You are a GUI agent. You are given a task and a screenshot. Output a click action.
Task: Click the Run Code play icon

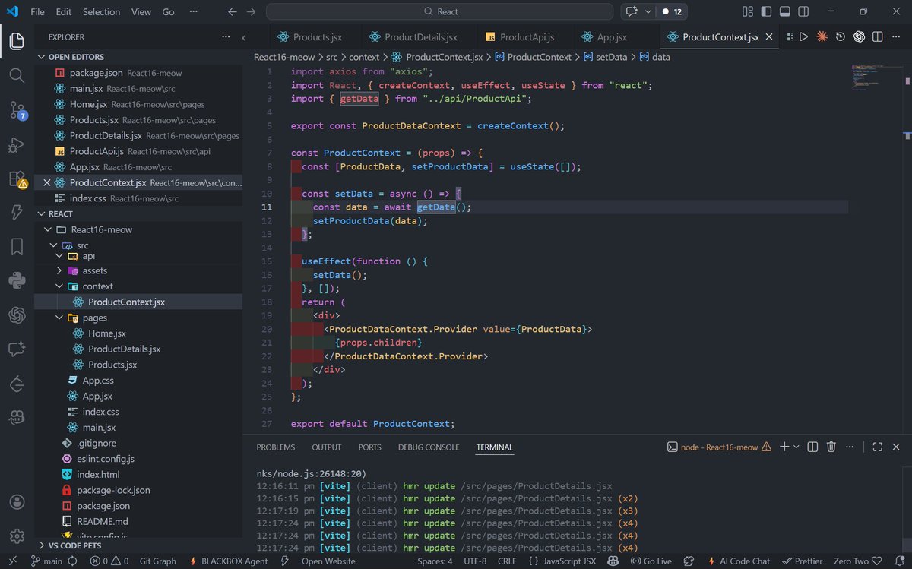point(803,36)
